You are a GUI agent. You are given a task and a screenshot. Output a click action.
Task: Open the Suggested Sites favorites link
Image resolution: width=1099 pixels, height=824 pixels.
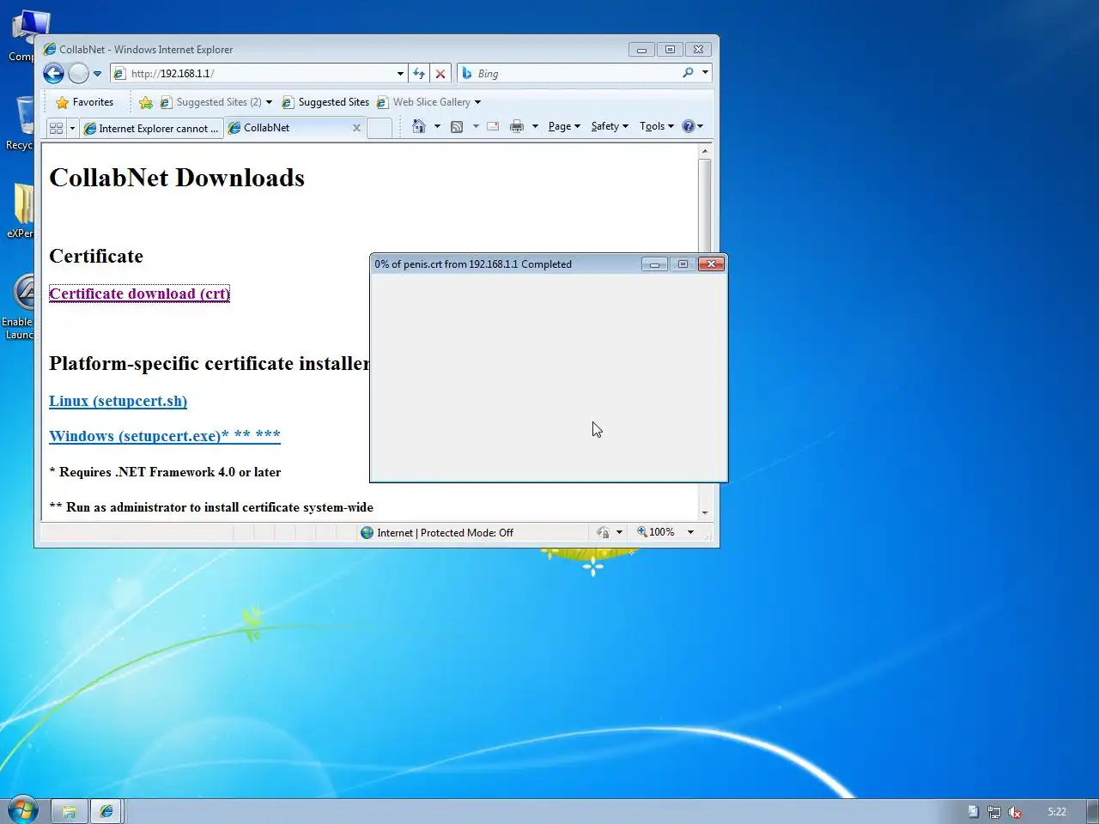point(325,102)
